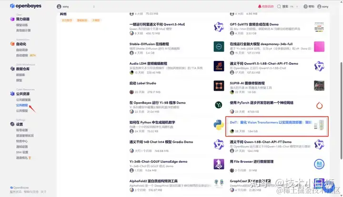The width and height of the screenshot is (343, 197).
Task: Click the 关于 footer link
Action: 43,192
